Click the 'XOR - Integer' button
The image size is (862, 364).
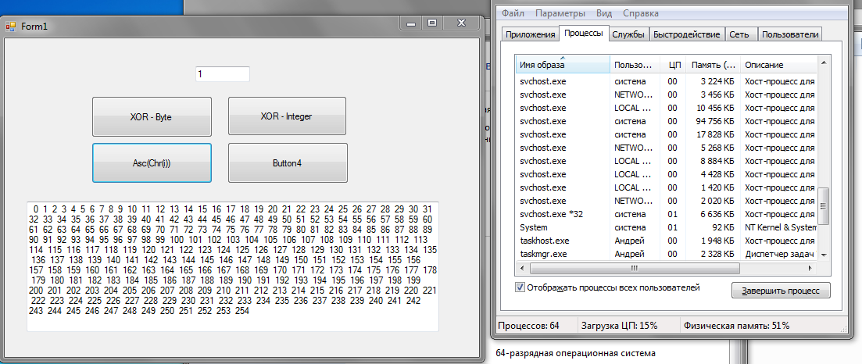pyautogui.click(x=287, y=116)
